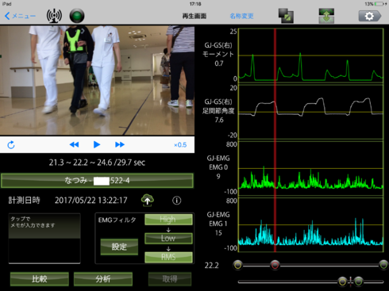Tap the GJ-EMG EMG 1 graph
Screen dimensions: 389x291
tap(311, 224)
